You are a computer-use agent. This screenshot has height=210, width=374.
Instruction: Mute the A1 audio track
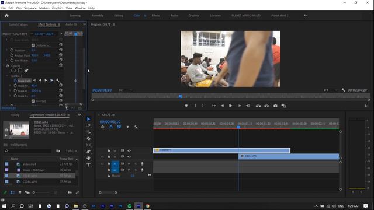(129, 164)
